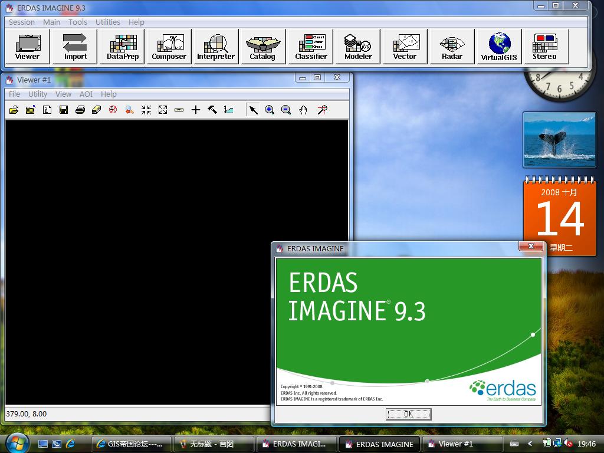The image size is (604, 453).
Task: Click the red circular reset icon in Viewer
Action: coord(113,110)
